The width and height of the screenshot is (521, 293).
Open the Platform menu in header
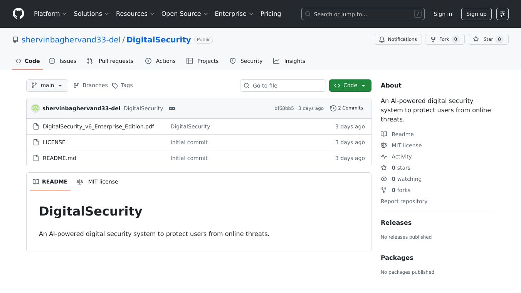click(x=50, y=14)
